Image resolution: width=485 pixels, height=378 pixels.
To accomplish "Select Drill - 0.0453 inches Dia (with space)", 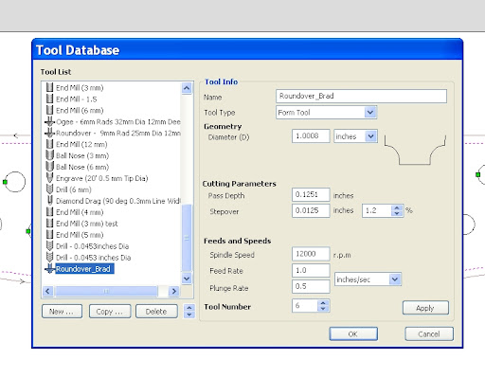I will click(x=93, y=258).
